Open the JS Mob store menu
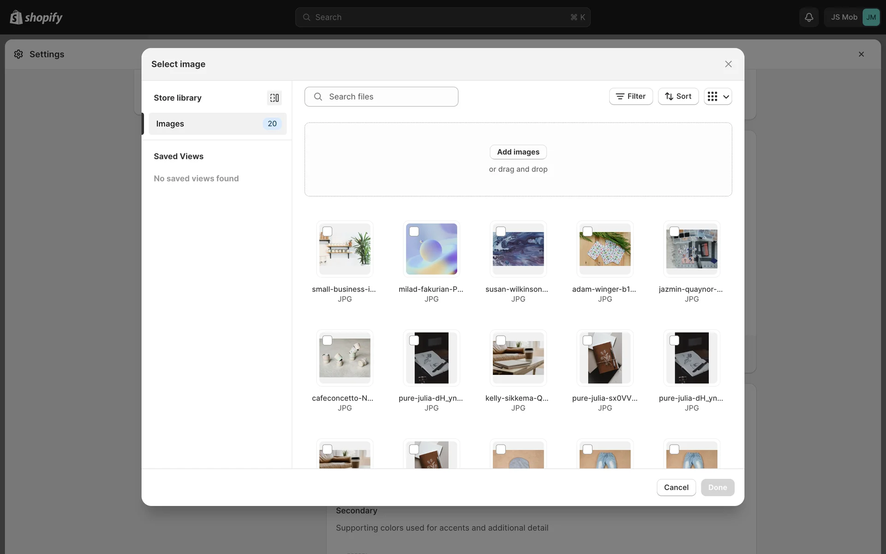Screen dimensions: 886x554 (844, 17)
